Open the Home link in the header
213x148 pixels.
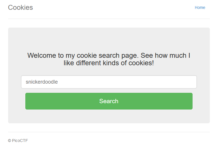200,7
